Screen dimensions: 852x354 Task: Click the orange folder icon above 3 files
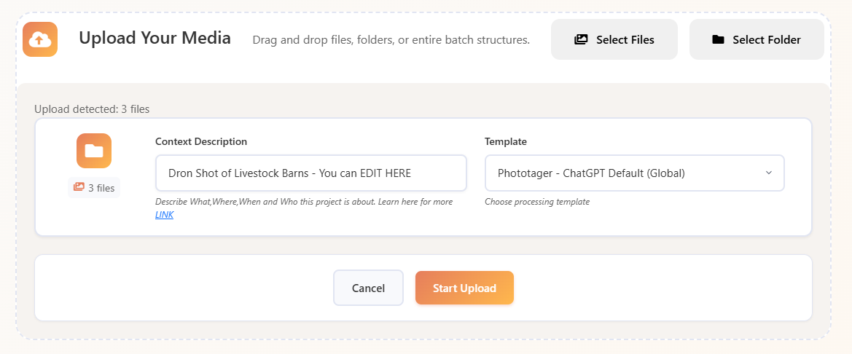click(94, 151)
